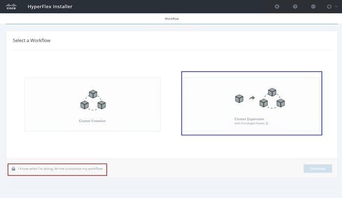
Task: Click the 'Select a Workflow' heading
Action: pos(32,40)
